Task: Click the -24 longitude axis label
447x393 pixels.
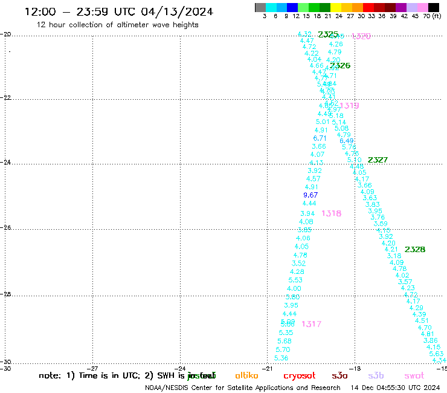Action: coord(180,368)
